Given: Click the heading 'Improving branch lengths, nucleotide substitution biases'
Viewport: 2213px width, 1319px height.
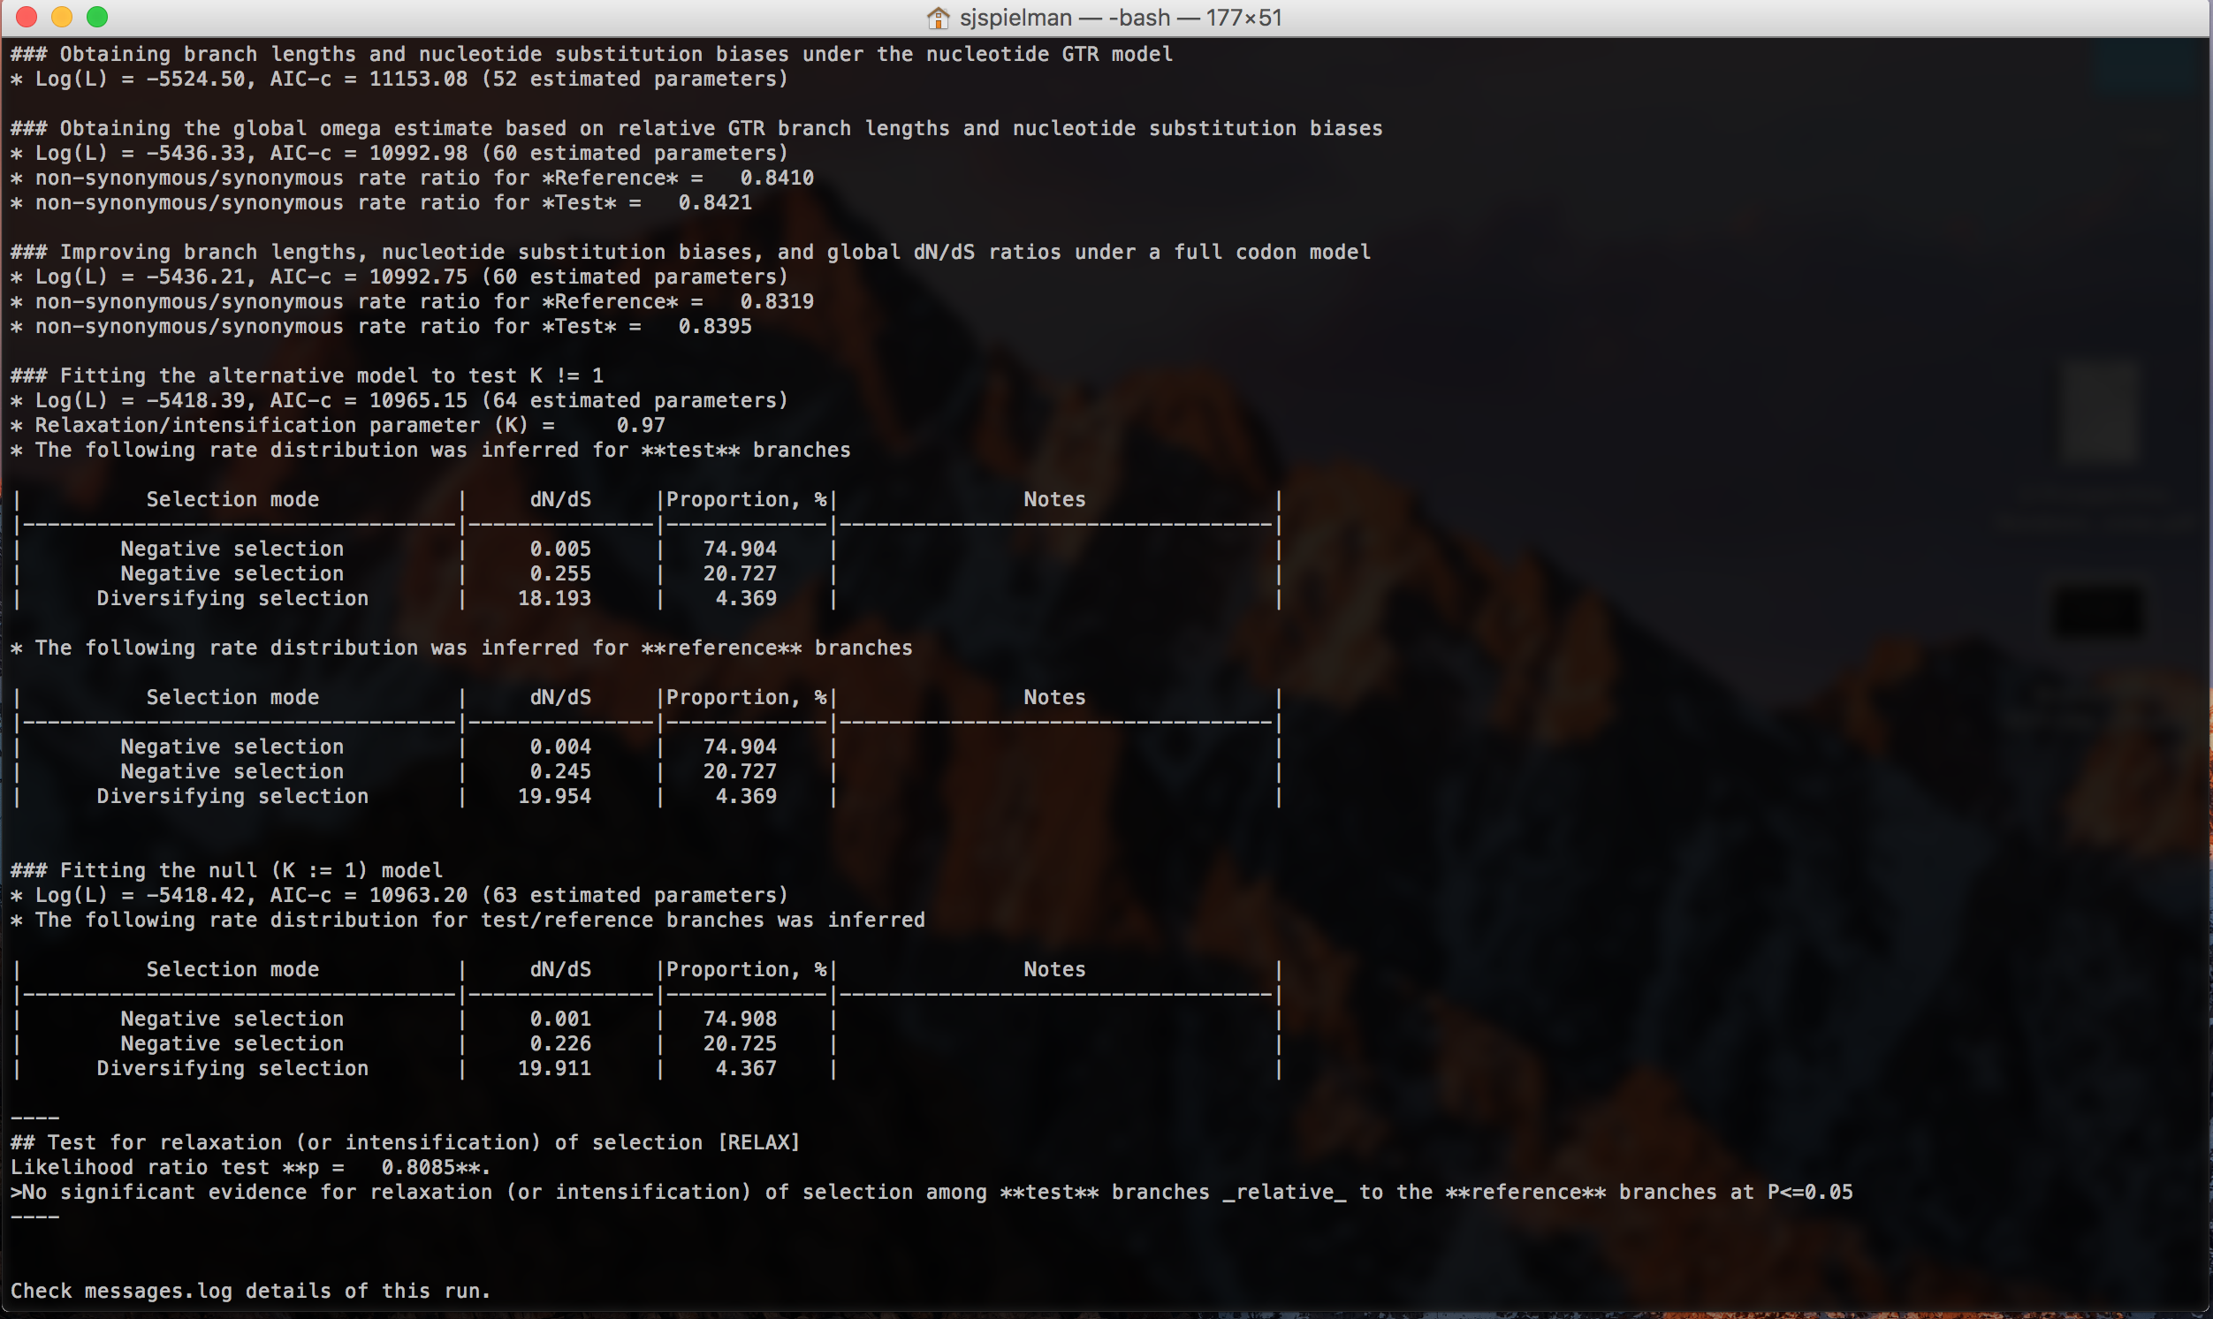Looking at the screenshot, I should 690,252.
